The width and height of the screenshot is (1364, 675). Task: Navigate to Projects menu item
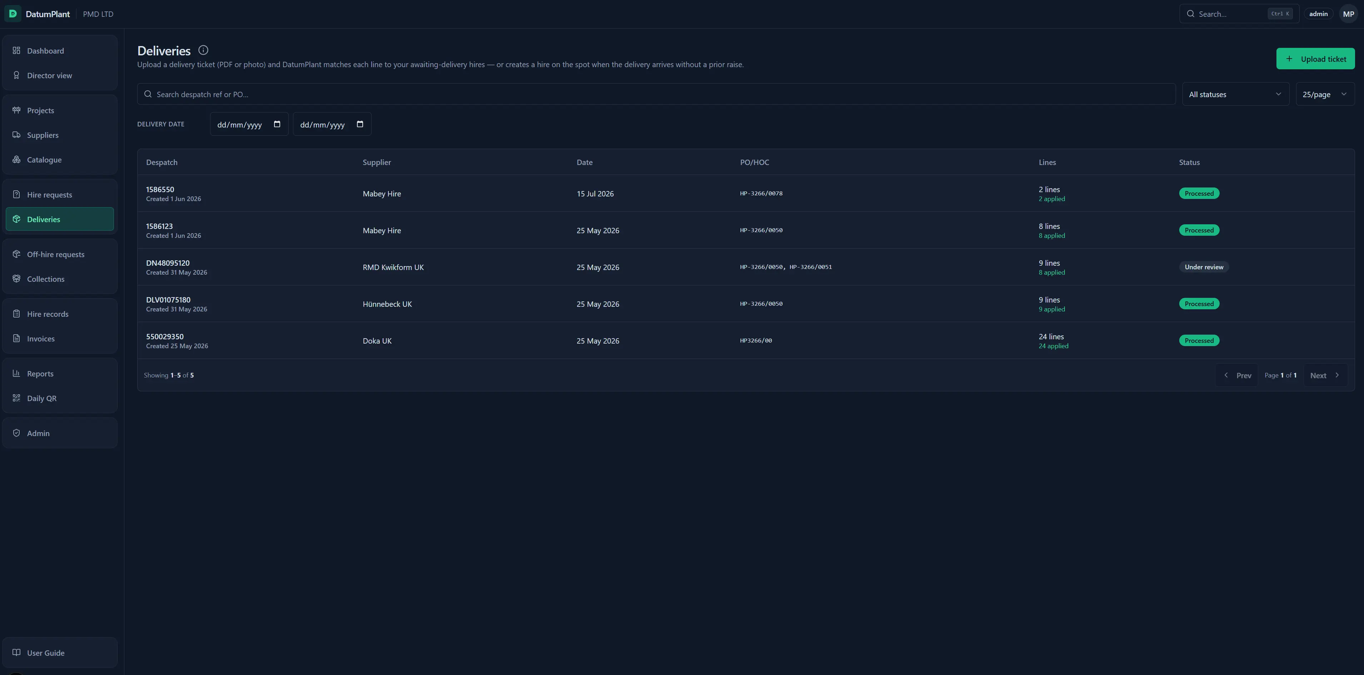click(60, 110)
